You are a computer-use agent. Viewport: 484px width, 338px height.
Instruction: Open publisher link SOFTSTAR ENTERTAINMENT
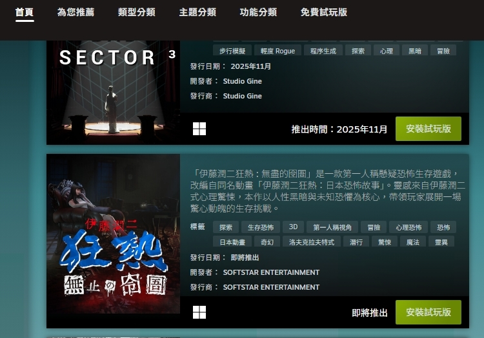click(271, 287)
